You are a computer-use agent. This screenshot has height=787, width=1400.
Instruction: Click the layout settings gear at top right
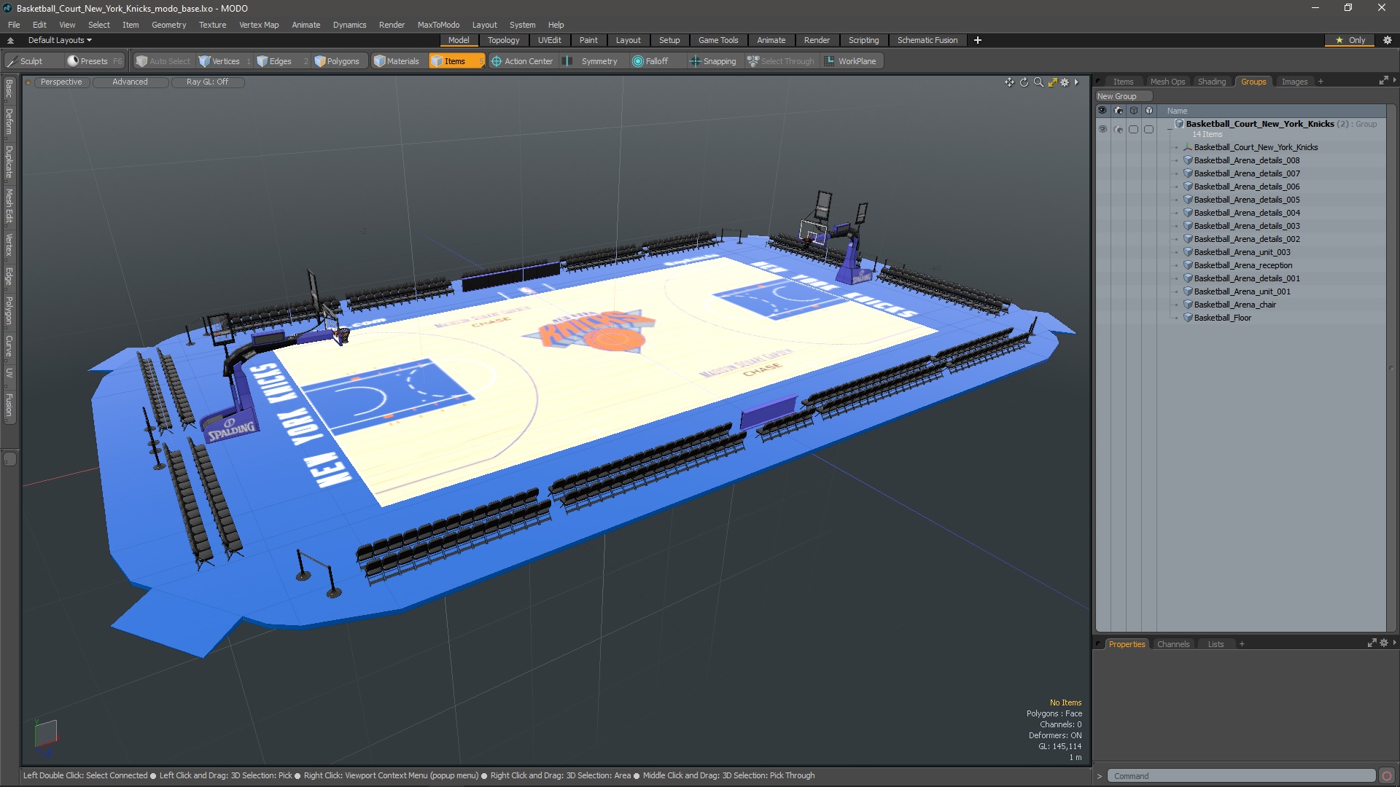click(1388, 40)
